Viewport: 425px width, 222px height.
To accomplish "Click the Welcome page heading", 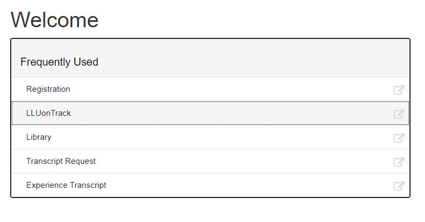I will [x=55, y=20].
